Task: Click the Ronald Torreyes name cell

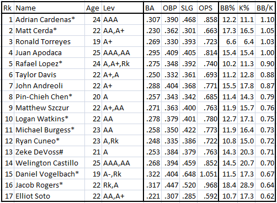Action: tap(49, 41)
